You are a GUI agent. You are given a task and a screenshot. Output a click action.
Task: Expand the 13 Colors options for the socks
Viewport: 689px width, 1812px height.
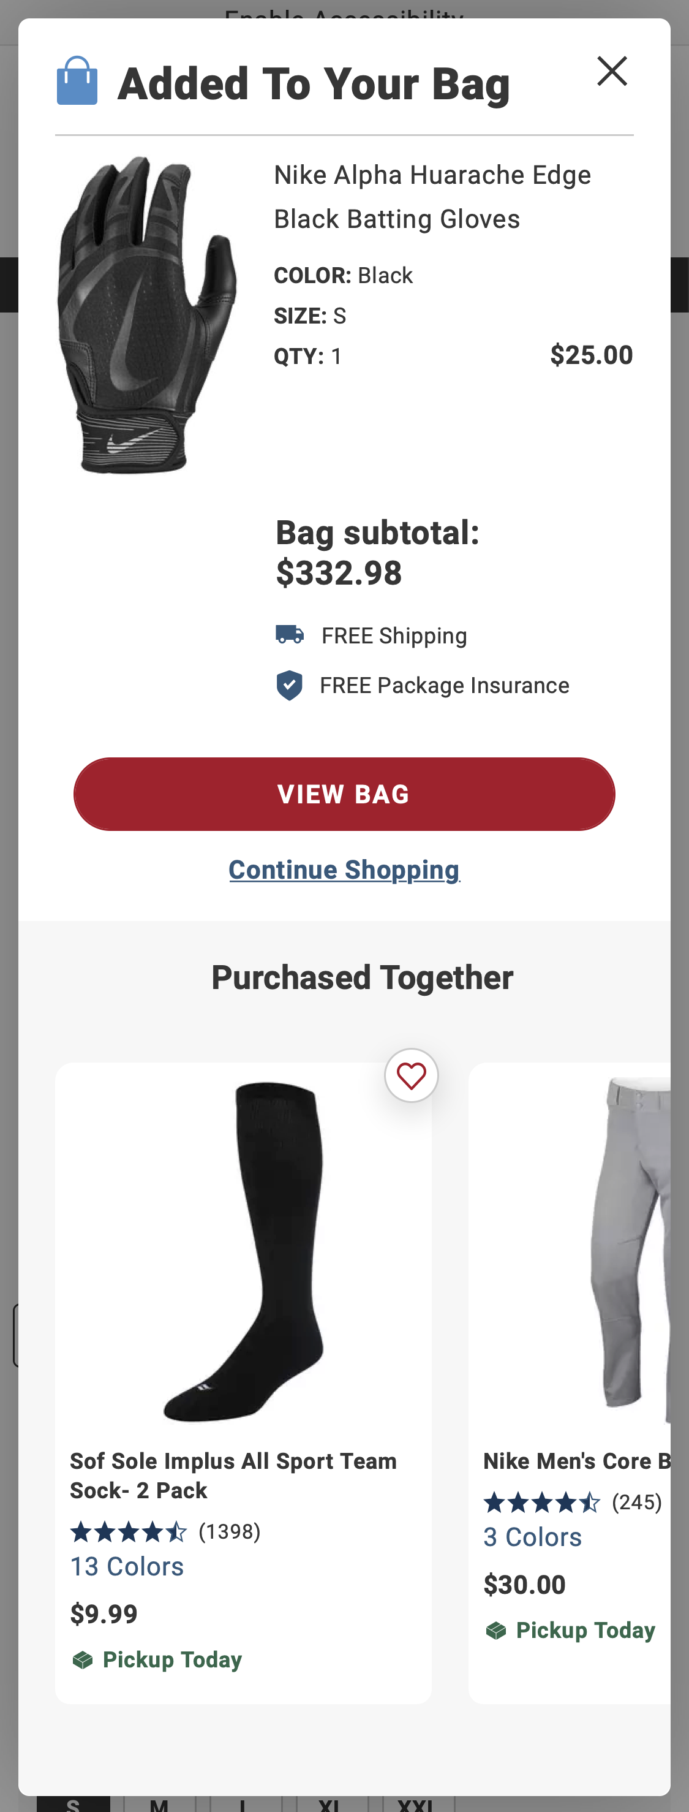[x=127, y=1566]
